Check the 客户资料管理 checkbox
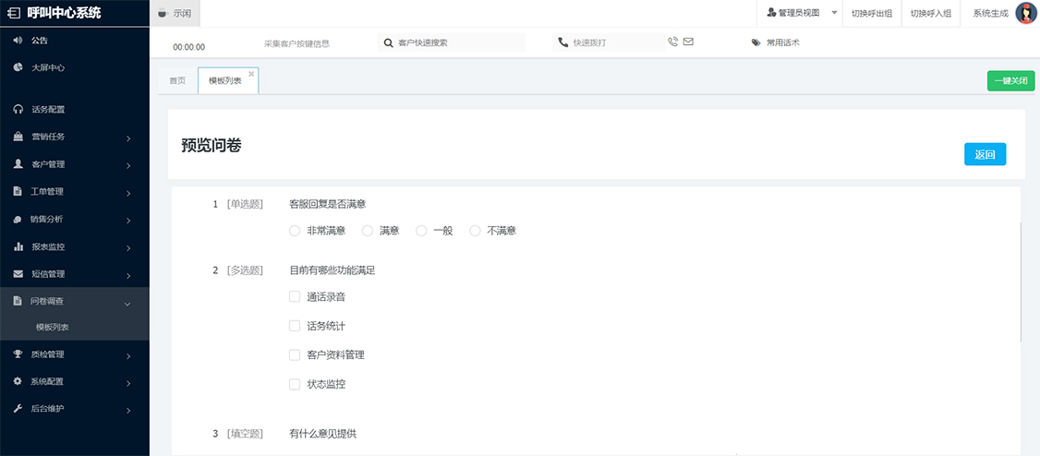This screenshot has height=456, width=1040. (x=296, y=354)
